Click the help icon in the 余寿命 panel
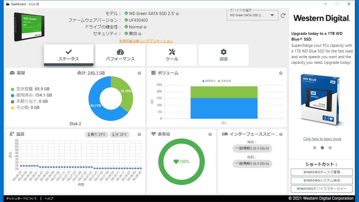This screenshot has height=202, width=359. click(x=210, y=134)
